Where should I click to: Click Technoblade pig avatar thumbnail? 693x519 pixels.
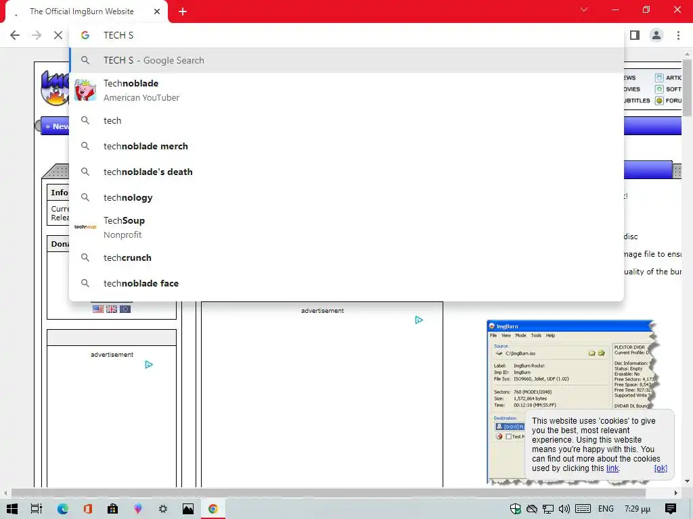tap(85, 90)
